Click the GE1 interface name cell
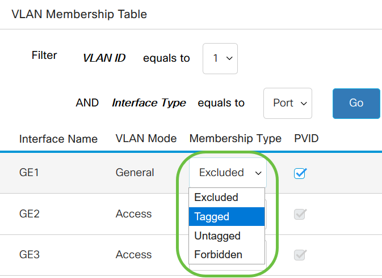Viewport: 382px width, 278px height. pos(30,173)
